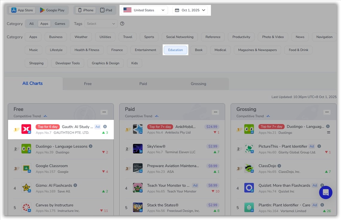Select the Developer Tools category button

68,63
